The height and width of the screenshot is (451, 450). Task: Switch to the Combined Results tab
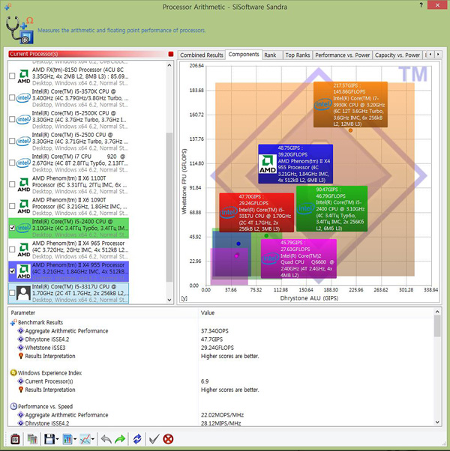(x=202, y=55)
